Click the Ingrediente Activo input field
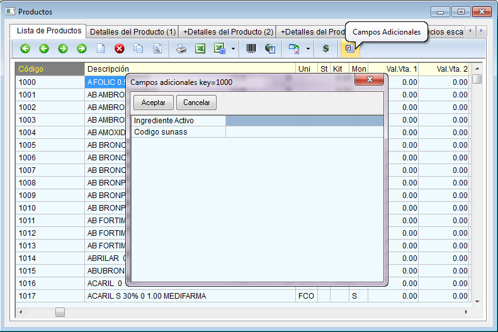The width and height of the screenshot is (498, 332). (304, 121)
